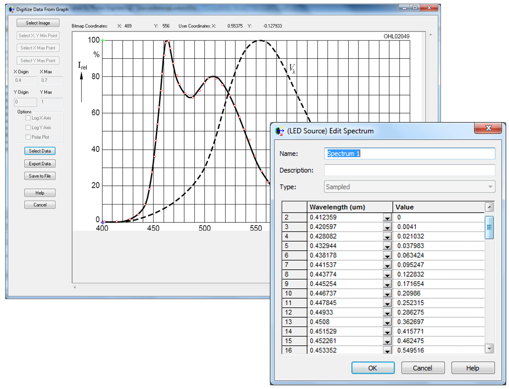
Task: Enable the Log X Axis checkbox
Action: point(28,118)
